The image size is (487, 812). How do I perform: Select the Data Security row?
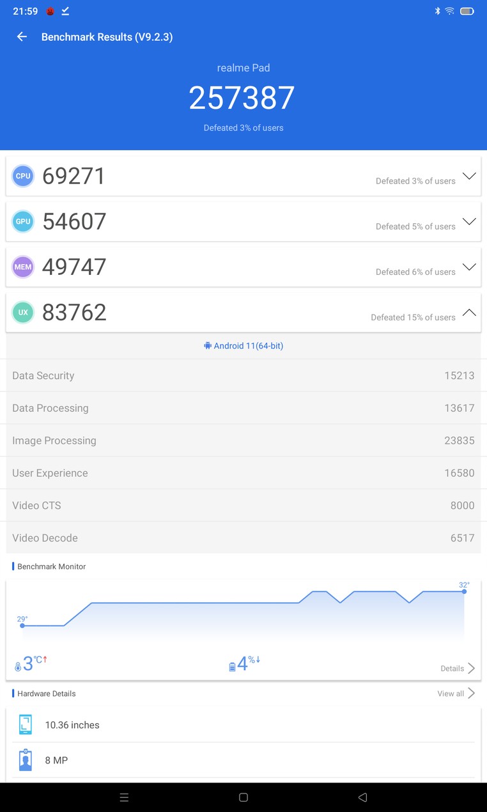pyautogui.click(x=243, y=375)
